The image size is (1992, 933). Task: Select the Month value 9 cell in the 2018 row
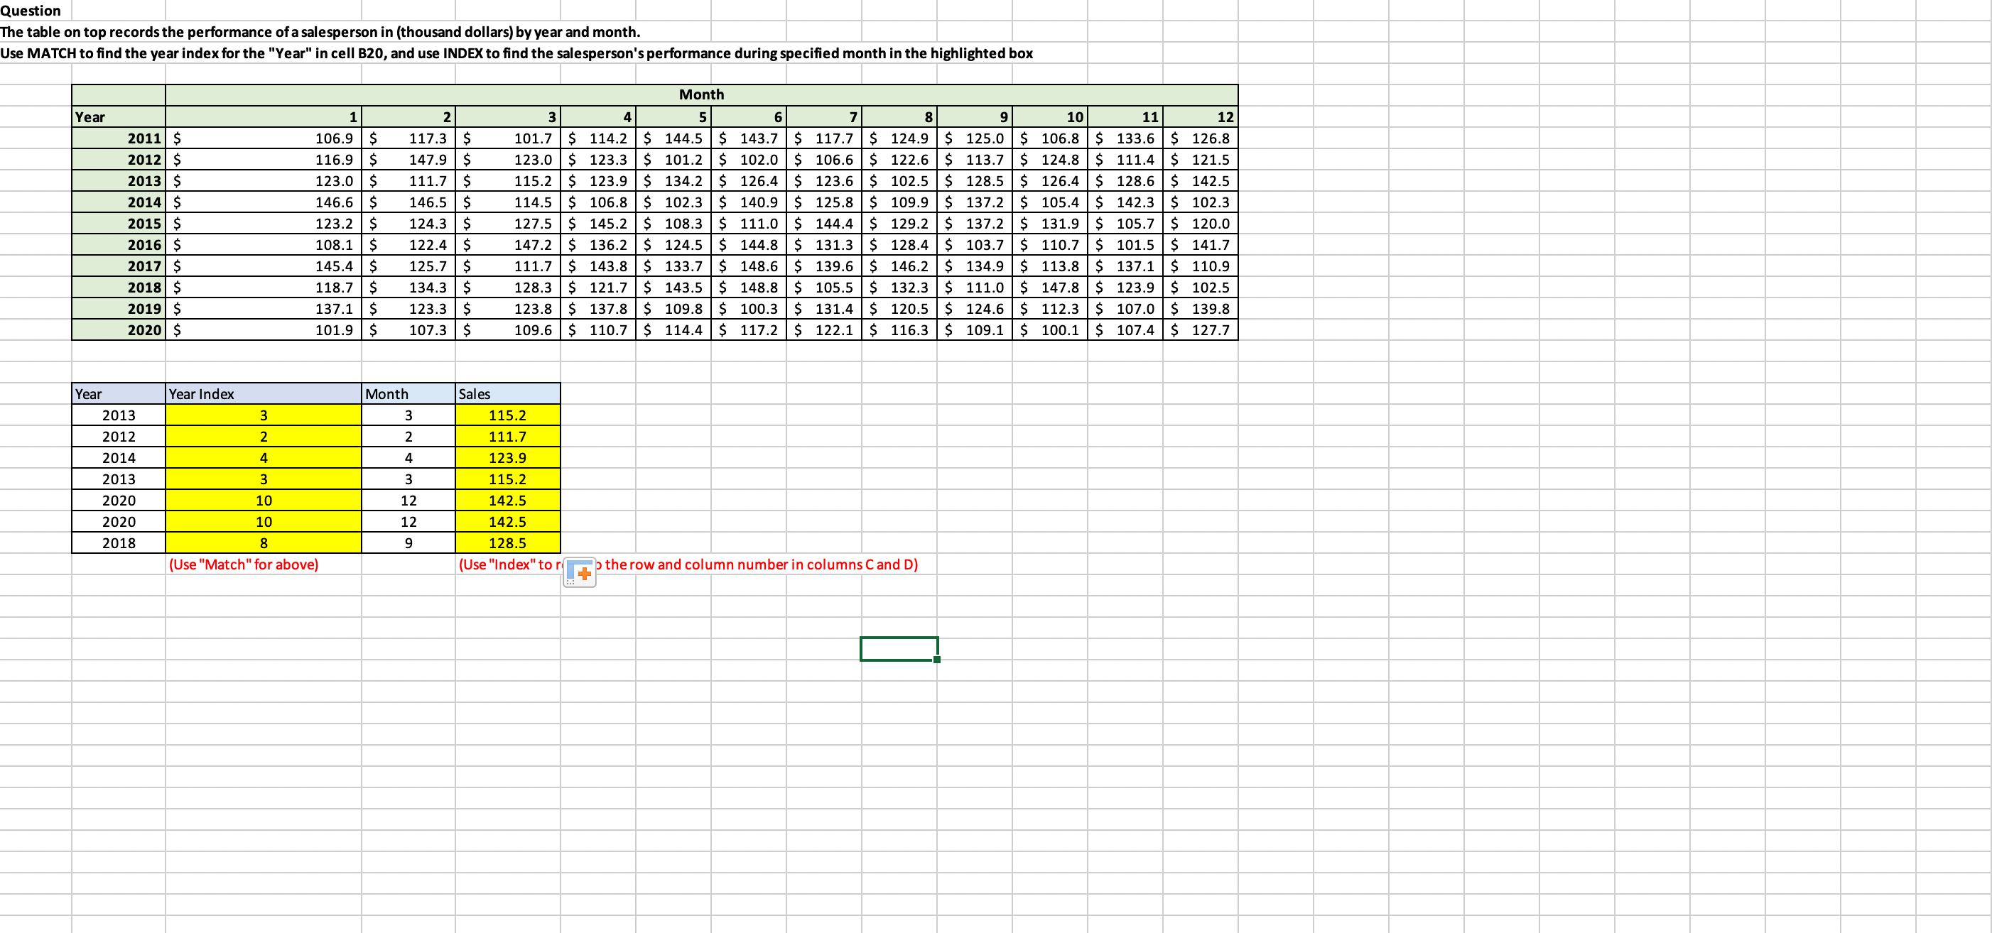point(408,542)
